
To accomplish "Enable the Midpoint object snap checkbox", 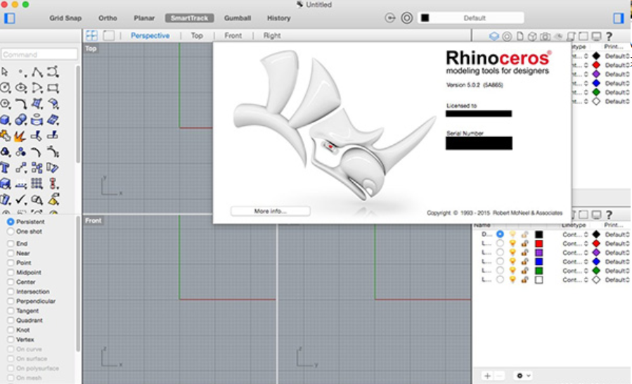I will click(x=11, y=272).
